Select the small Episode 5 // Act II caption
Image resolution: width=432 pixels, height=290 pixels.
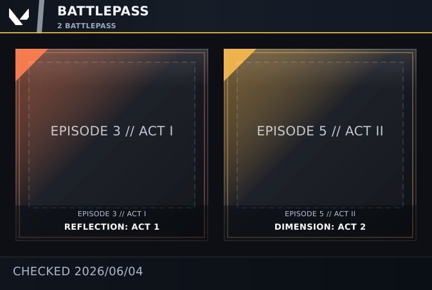click(320, 214)
